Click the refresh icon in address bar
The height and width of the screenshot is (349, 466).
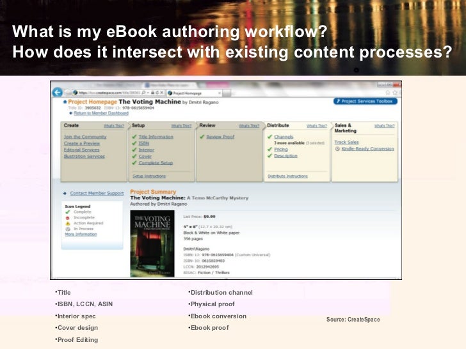pyautogui.click(x=157, y=93)
